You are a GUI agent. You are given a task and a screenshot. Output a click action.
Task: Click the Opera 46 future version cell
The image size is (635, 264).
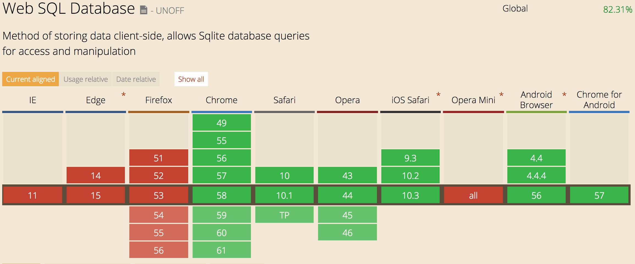(x=347, y=232)
